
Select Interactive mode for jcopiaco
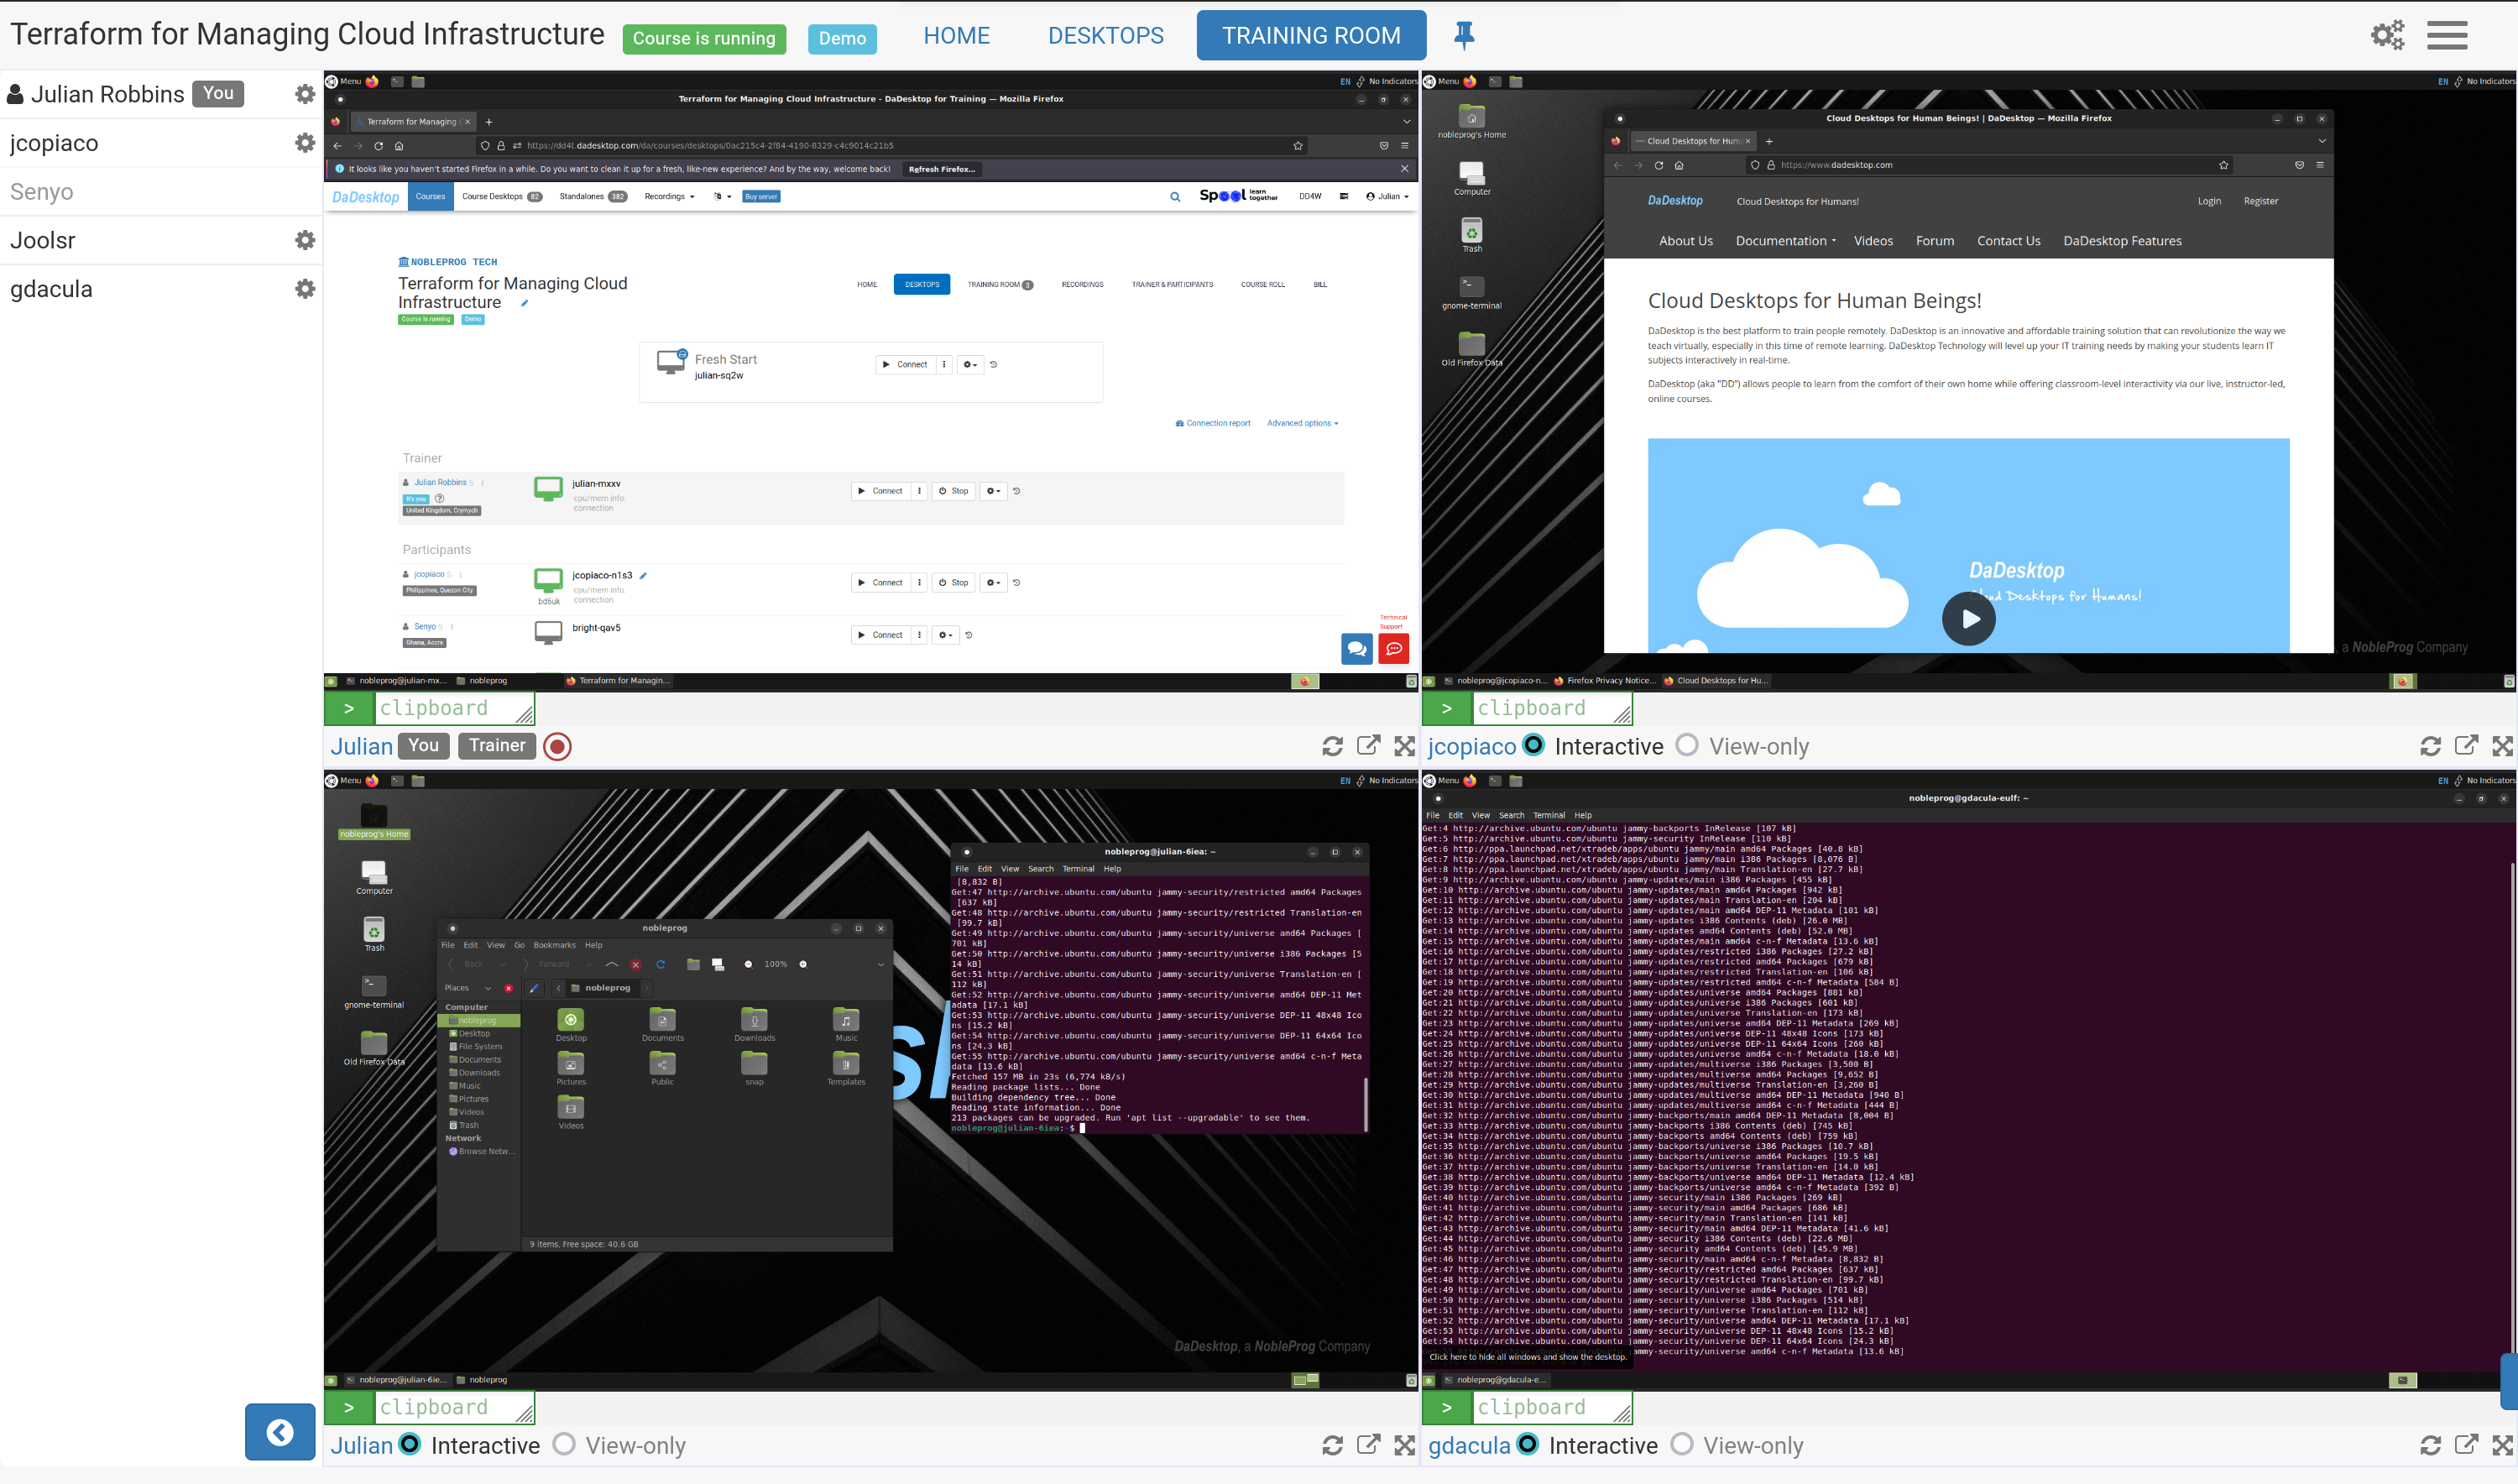(1533, 745)
